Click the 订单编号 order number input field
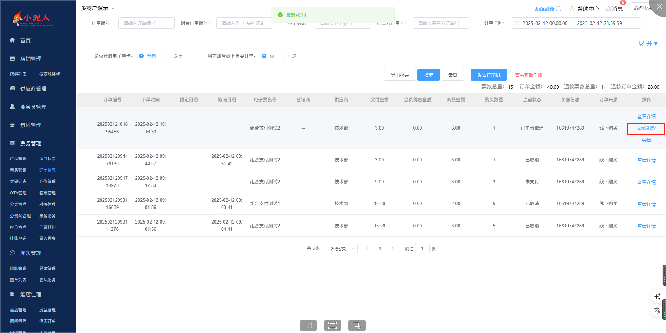 pos(146,23)
